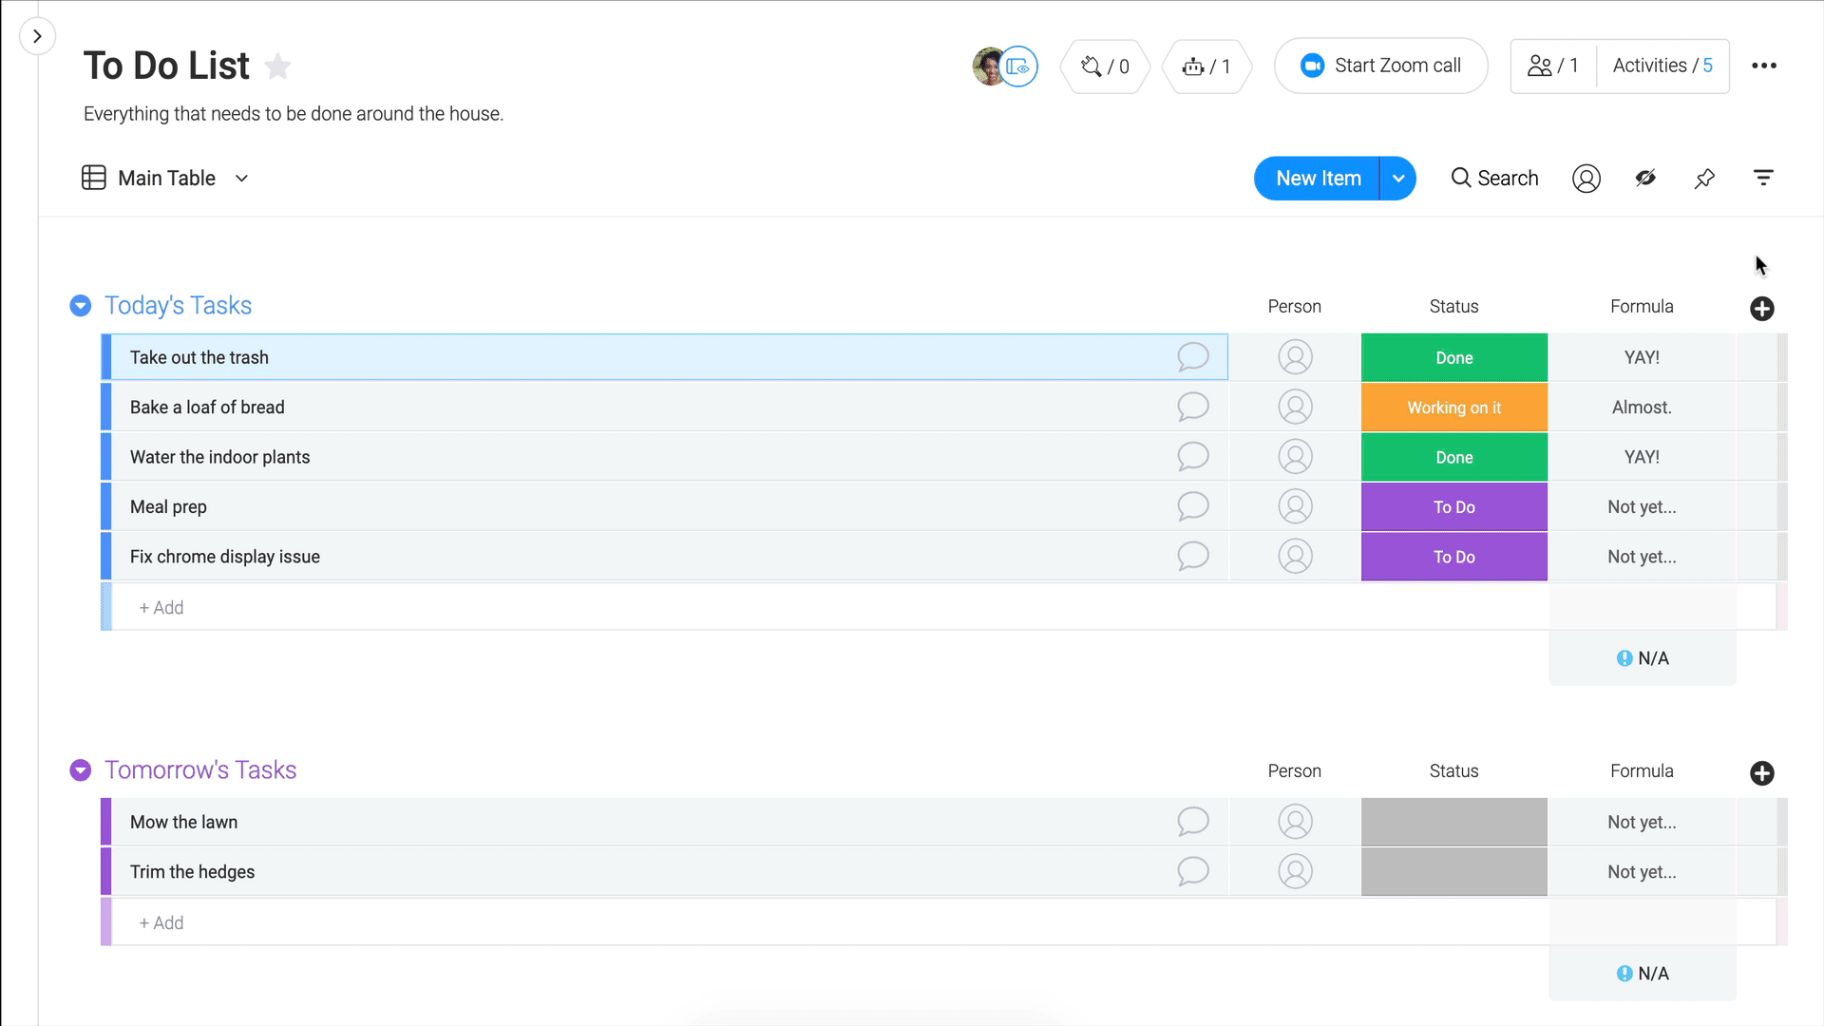Start Zoom call
Image resolution: width=1824 pixels, height=1026 pixels.
click(x=1380, y=66)
